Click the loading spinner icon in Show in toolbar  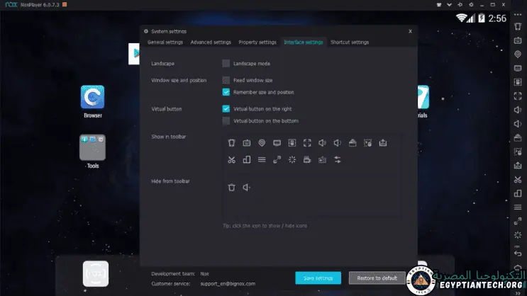[x=292, y=160]
